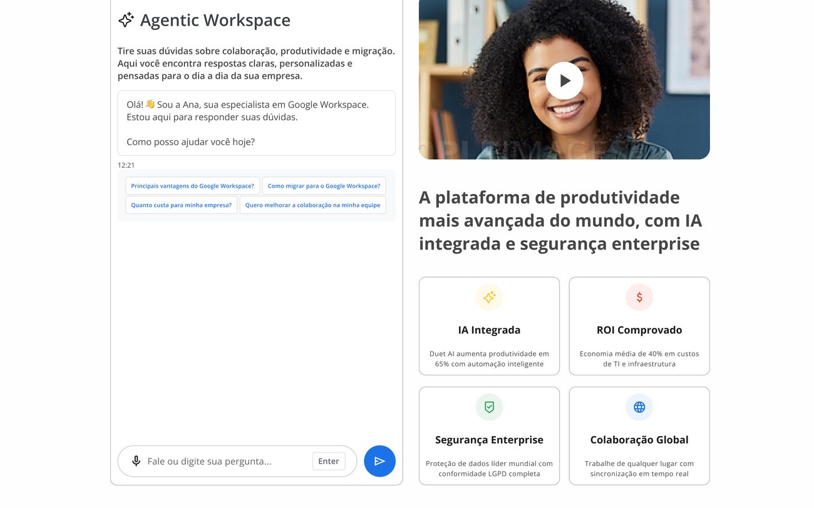Click the Segurança Enterprise card title
This screenshot has height=508, width=814.
pos(489,440)
